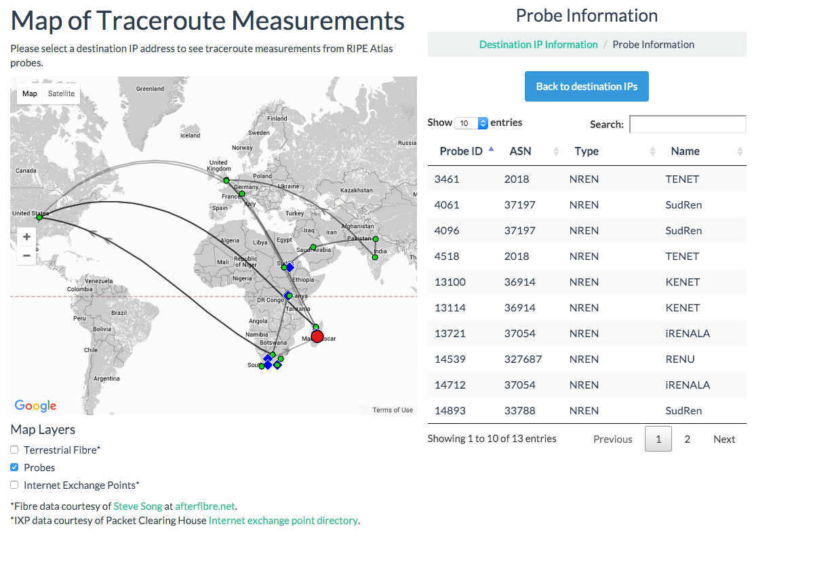Image resolution: width=813 pixels, height=564 pixels.
Task: Click the ASN value 33788
Action: pos(519,411)
